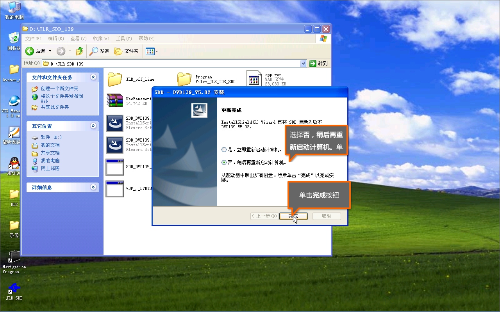The height and width of the screenshot is (312, 500).
Task: Collapse the 其它位置 panel
Action: coord(93,126)
